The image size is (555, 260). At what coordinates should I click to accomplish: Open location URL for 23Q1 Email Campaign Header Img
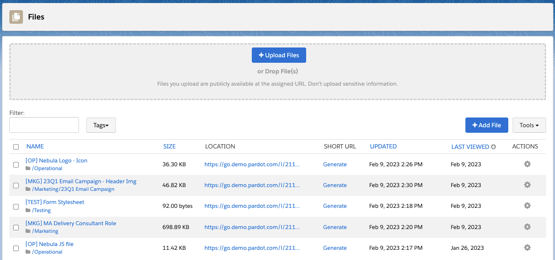pos(252,185)
